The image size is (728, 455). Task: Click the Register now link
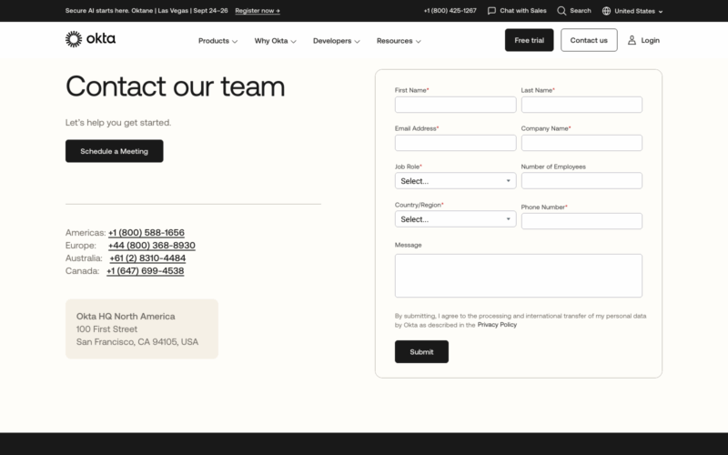point(258,11)
